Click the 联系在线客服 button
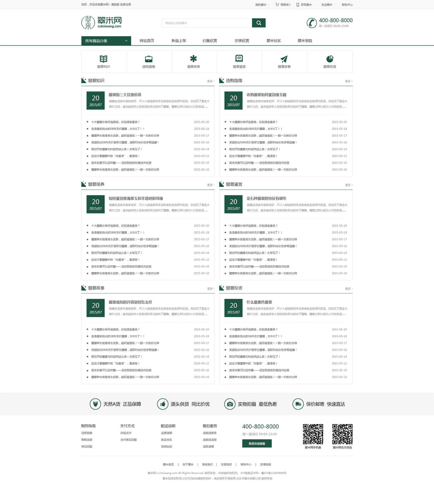Screen dimensions: 434x486 coord(257,444)
